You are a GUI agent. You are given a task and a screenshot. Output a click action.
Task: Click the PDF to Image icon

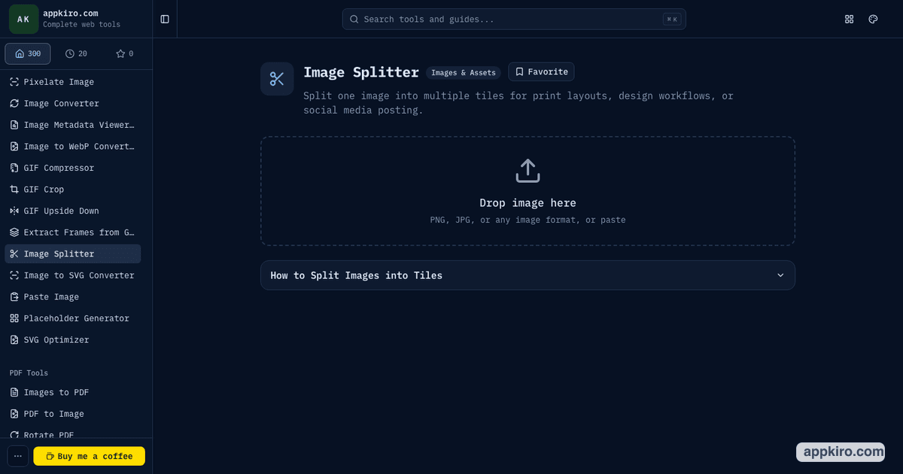tap(14, 414)
